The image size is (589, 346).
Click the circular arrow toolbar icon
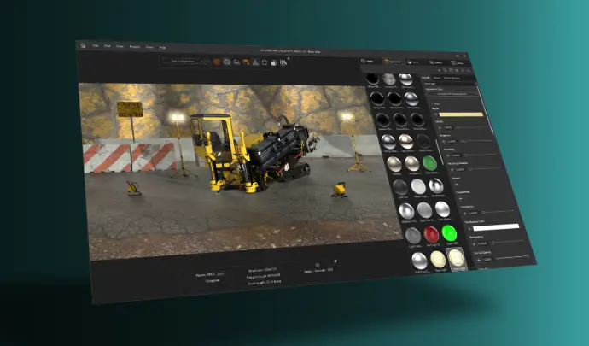(x=265, y=62)
